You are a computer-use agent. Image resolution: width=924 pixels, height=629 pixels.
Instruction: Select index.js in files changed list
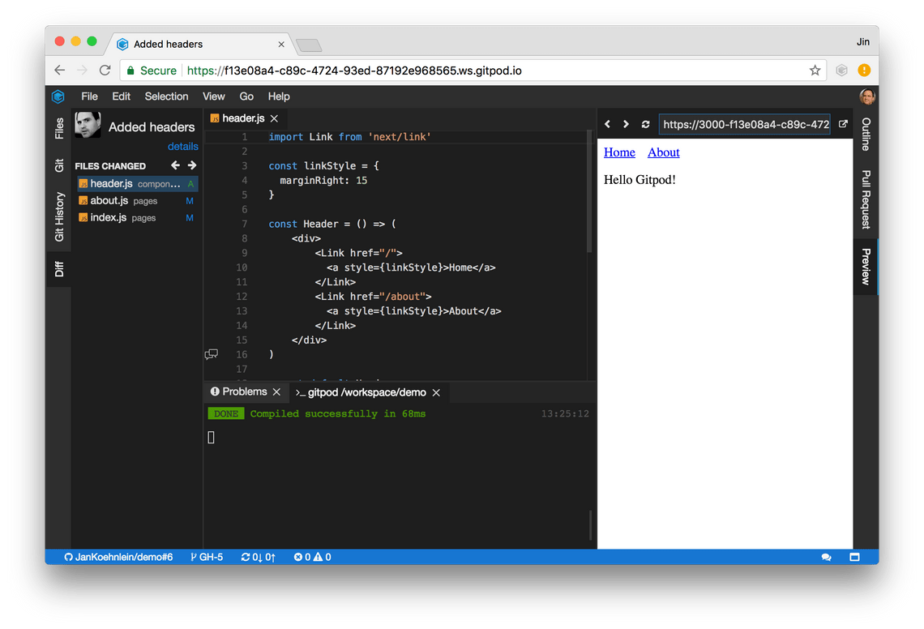(x=137, y=217)
